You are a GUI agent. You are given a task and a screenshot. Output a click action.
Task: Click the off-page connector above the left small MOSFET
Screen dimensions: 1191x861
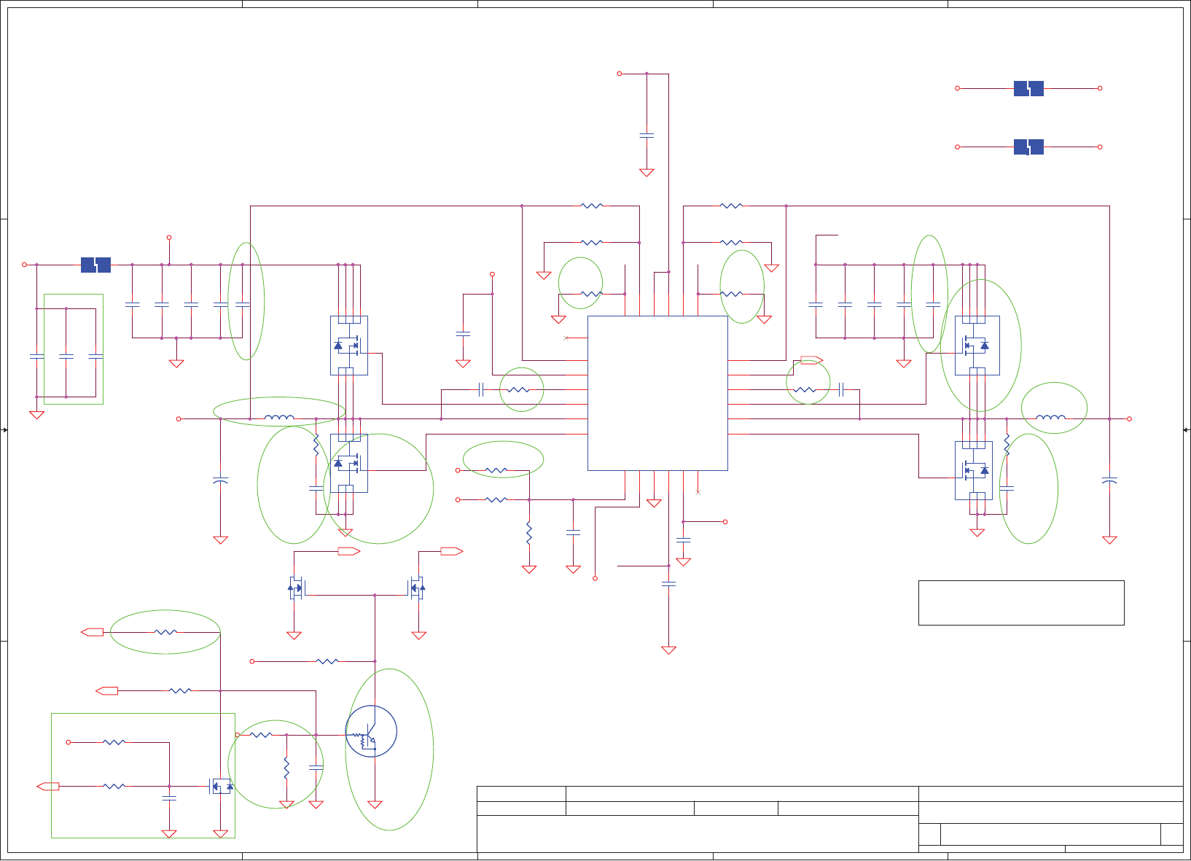click(349, 551)
